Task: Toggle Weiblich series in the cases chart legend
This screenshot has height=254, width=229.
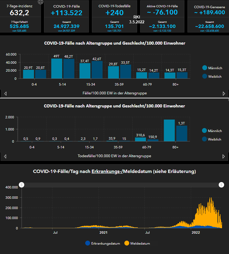Action: coord(205,76)
